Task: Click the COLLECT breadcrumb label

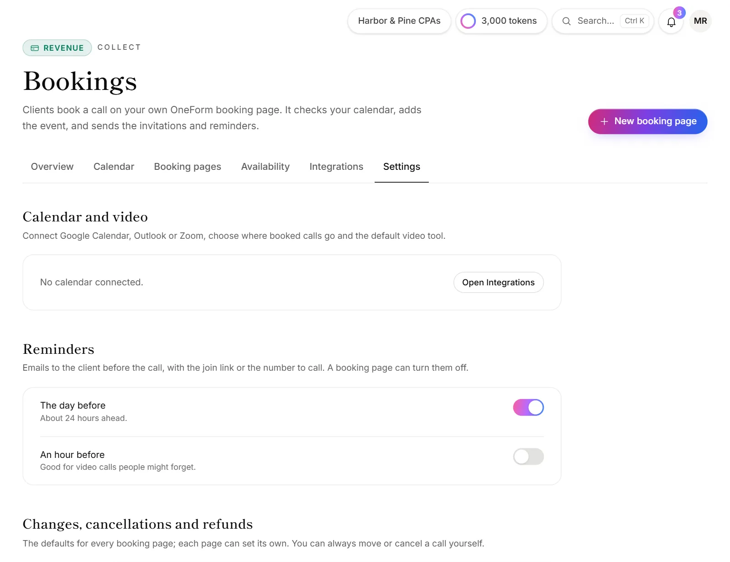Action: click(x=119, y=47)
